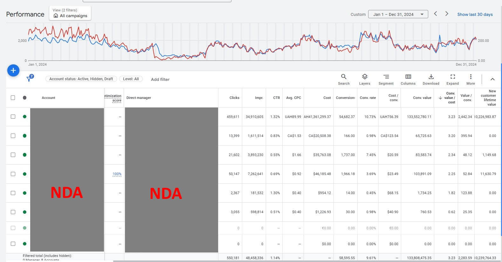502x262 pixels.
Task: Open the Layers tool
Action: (364, 79)
